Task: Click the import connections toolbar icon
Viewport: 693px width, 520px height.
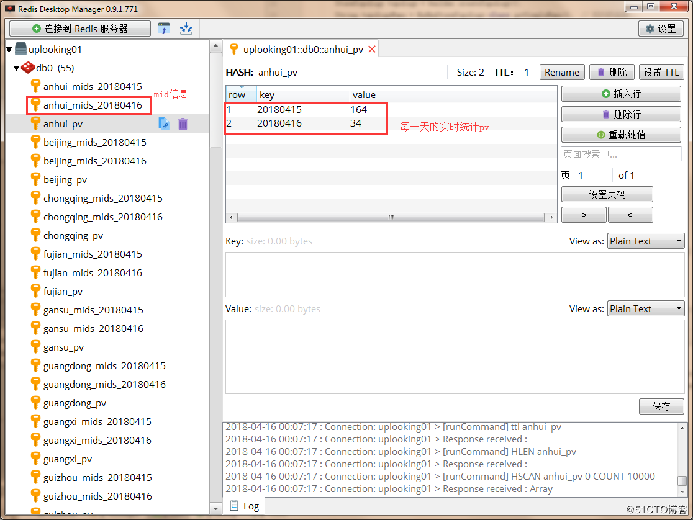Action: point(164,29)
